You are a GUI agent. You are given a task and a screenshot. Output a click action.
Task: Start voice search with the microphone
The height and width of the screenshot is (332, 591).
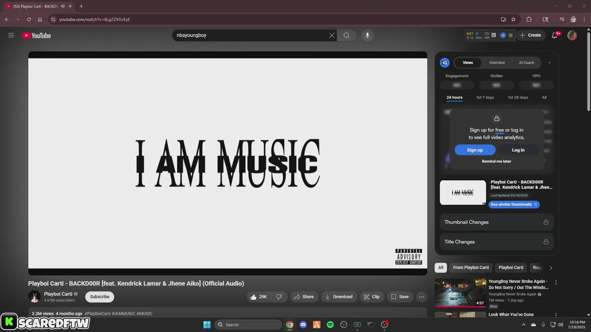(x=367, y=36)
